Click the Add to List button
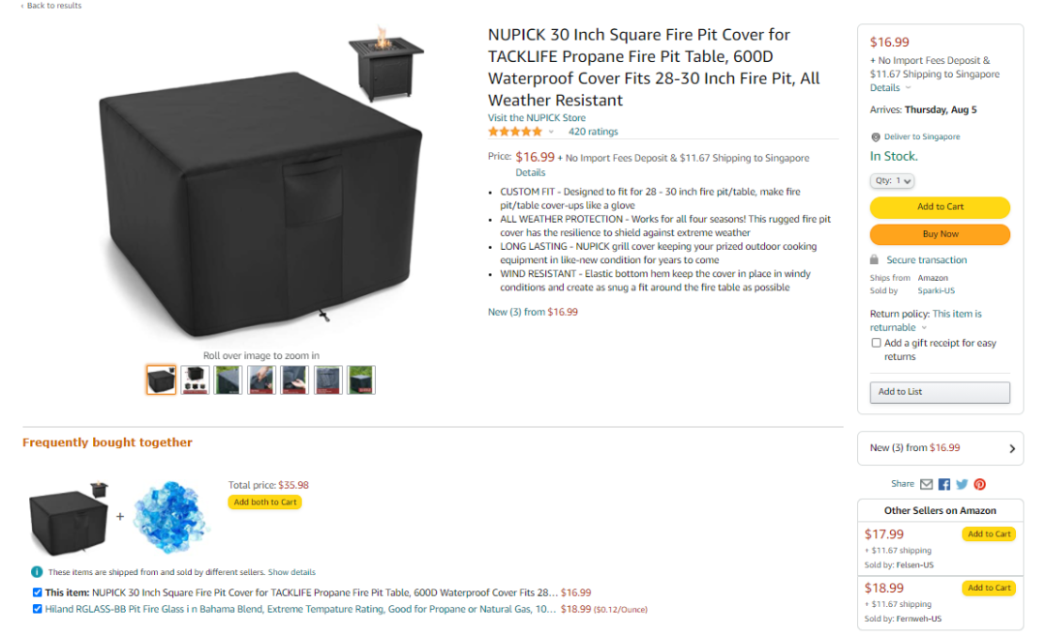 pos(939,392)
